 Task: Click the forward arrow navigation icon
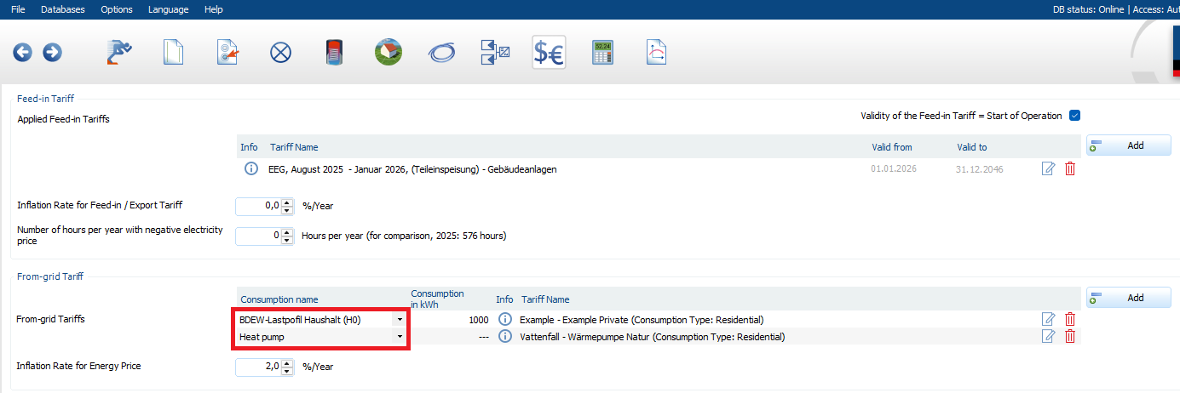pyautogui.click(x=52, y=53)
